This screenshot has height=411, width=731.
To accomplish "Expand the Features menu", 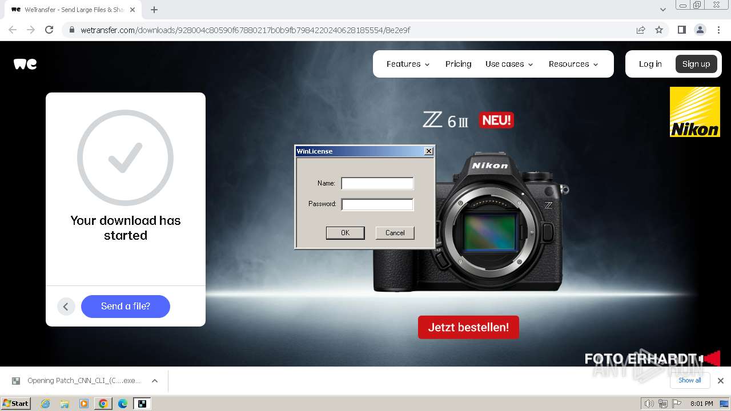I will (x=408, y=64).
